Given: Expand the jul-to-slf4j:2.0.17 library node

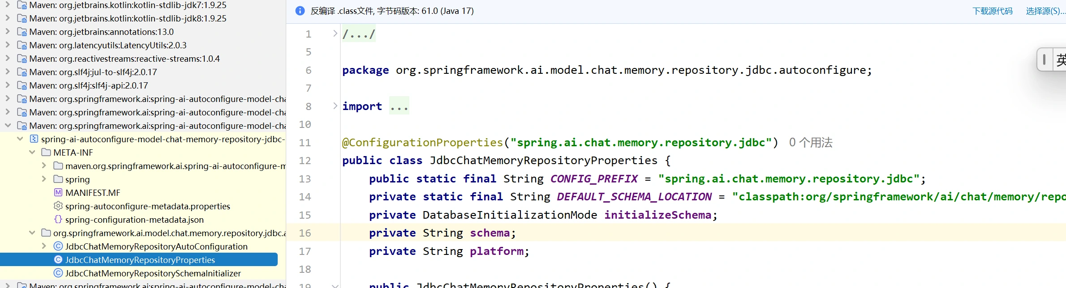Looking at the screenshot, I should 8,72.
